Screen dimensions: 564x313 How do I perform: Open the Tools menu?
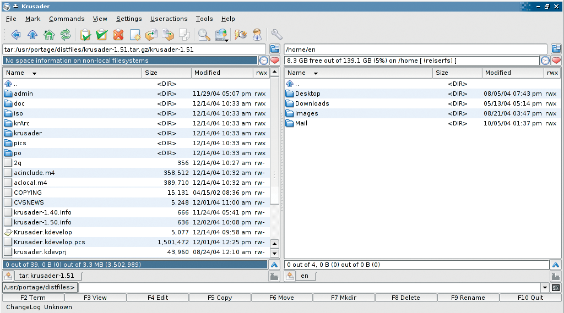point(204,19)
